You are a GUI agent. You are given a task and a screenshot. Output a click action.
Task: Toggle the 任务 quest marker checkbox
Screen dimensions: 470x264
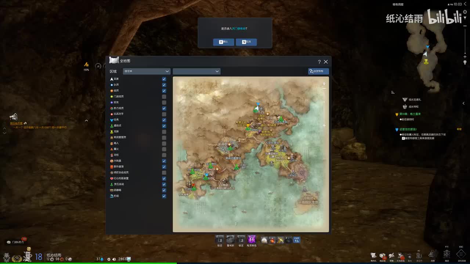click(164, 120)
